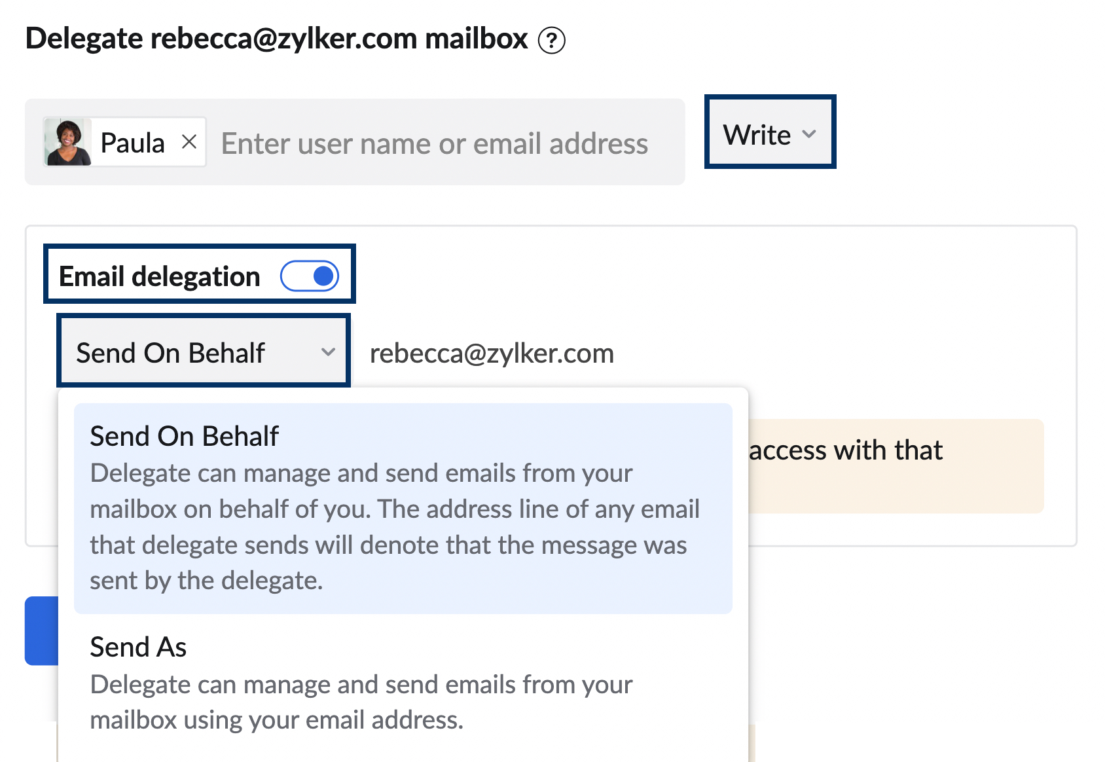
Task: Click the Send As description text
Action: pyautogui.click(x=361, y=702)
